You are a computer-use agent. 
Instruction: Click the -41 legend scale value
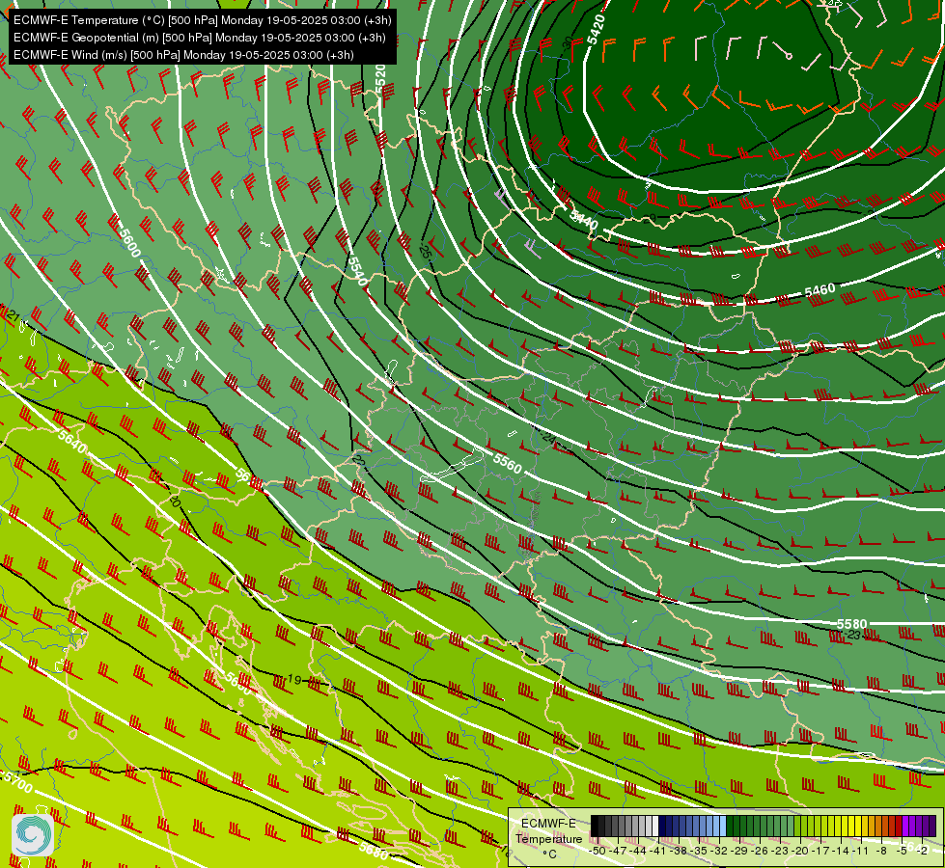click(x=658, y=851)
